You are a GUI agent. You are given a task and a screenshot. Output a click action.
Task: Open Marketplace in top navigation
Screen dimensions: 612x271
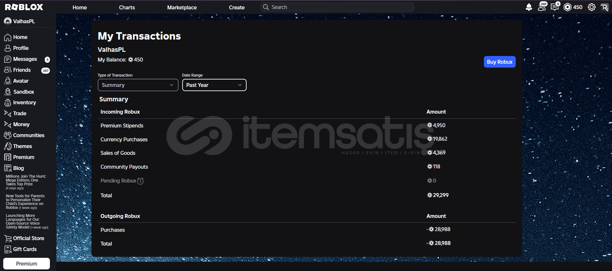[182, 7]
